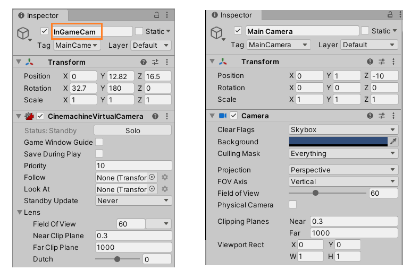Screen dimensions: 411x270
Task: Click the Background color swatch
Action: click(338, 142)
